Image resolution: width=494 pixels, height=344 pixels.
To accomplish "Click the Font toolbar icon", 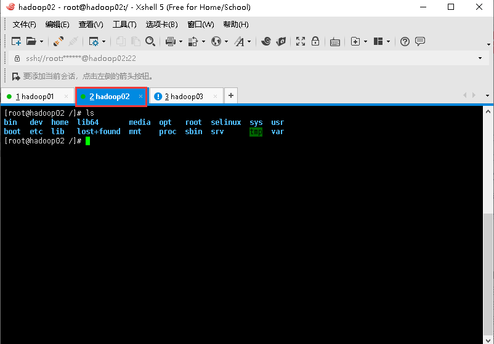I will click(x=239, y=41).
